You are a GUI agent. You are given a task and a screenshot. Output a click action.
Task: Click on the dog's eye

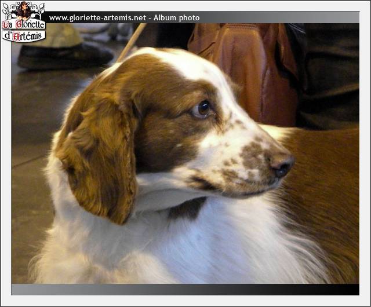tap(203, 108)
